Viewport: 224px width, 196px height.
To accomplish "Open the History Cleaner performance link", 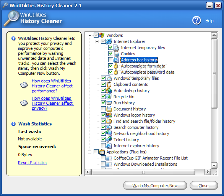I will 53,86.
